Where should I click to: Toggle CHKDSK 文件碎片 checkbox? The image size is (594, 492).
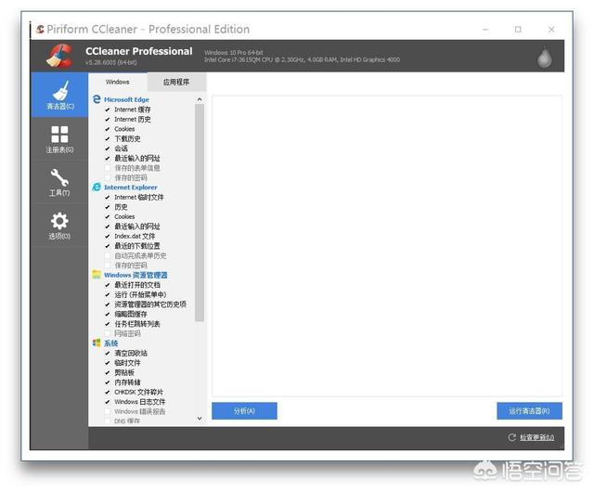click(108, 392)
